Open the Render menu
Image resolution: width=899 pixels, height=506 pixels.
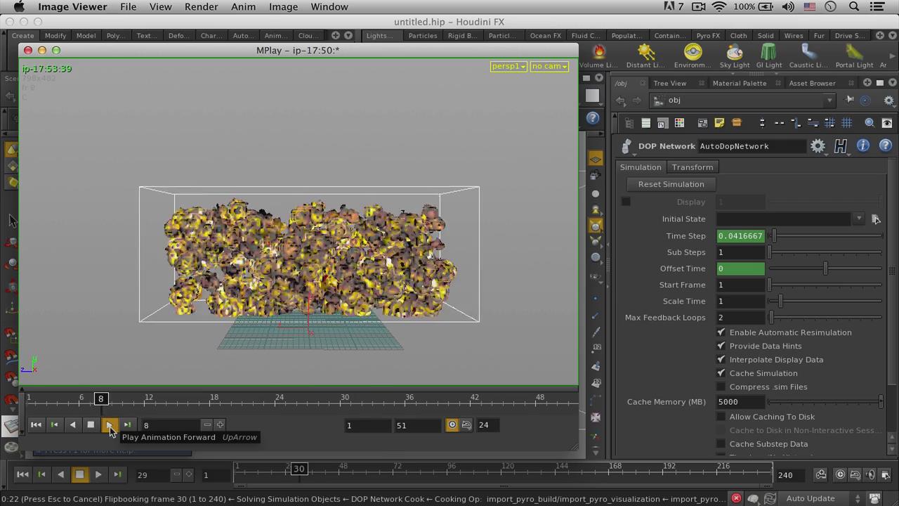point(201,7)
